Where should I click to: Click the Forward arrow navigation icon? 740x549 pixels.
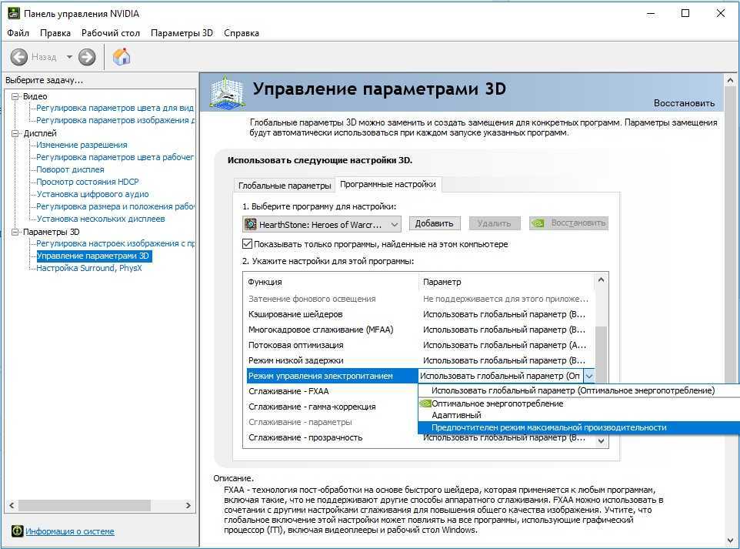pos(87,57)
